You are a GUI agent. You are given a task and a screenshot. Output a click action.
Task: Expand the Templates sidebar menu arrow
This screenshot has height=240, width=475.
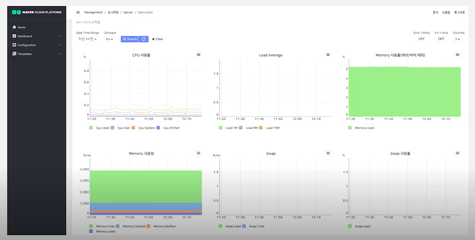click(x=60, y=54)
